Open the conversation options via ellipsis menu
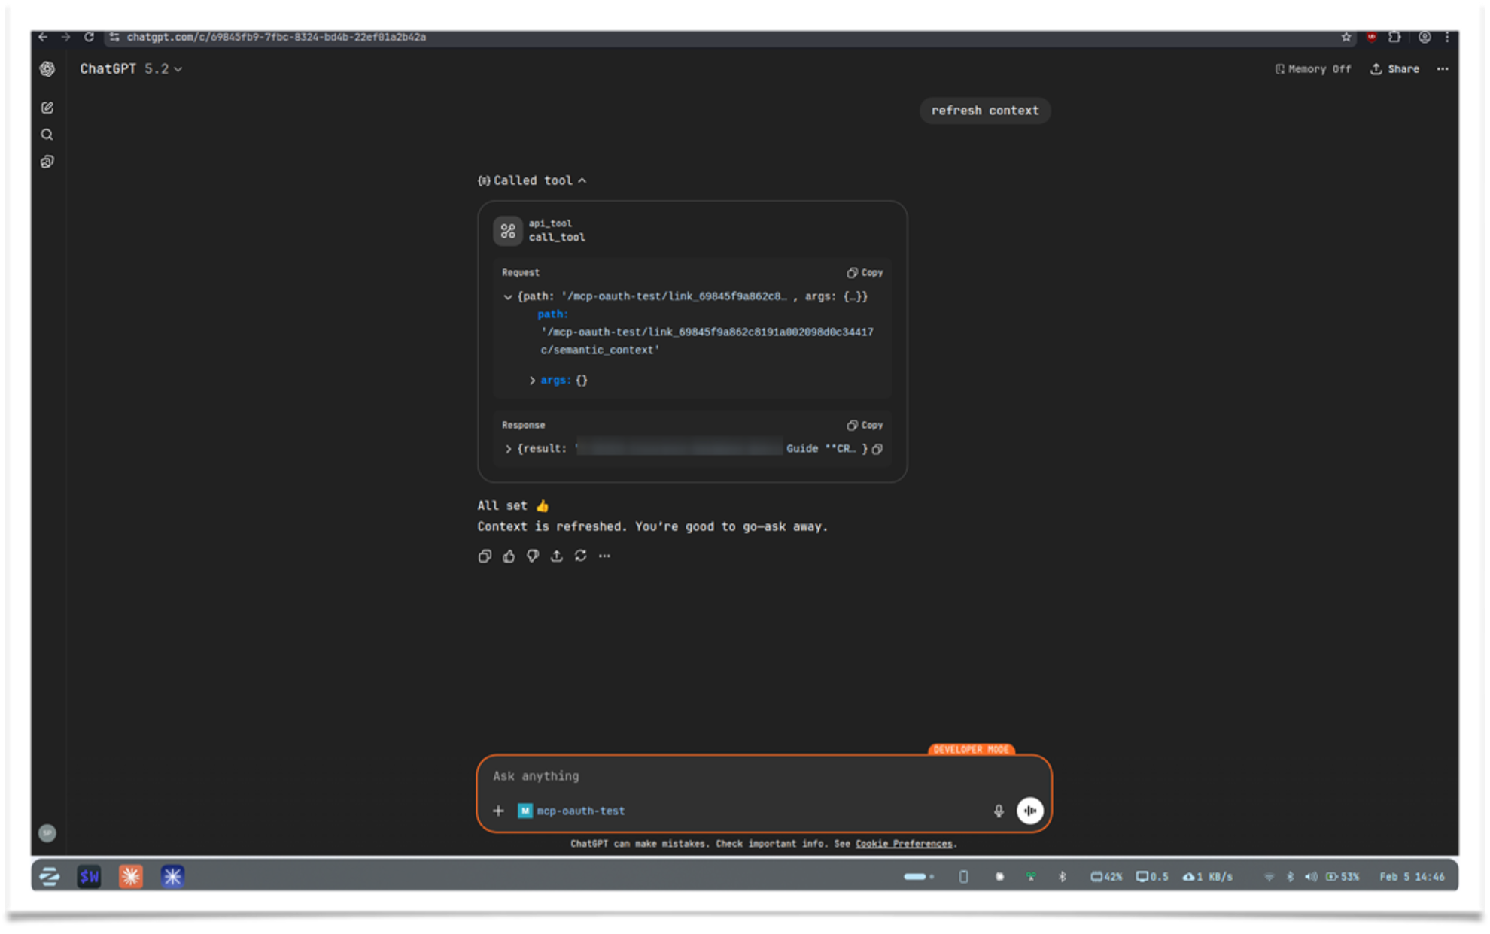 1443,68
